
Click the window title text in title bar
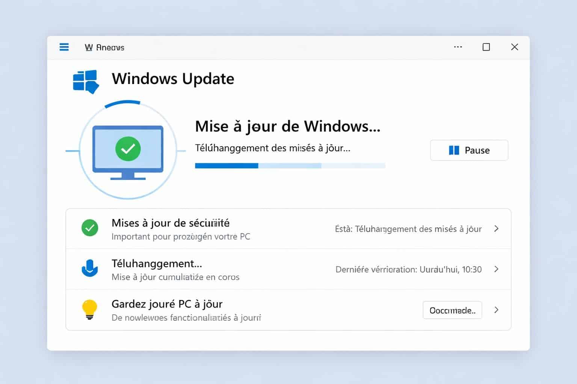click(x=104, y=47)
